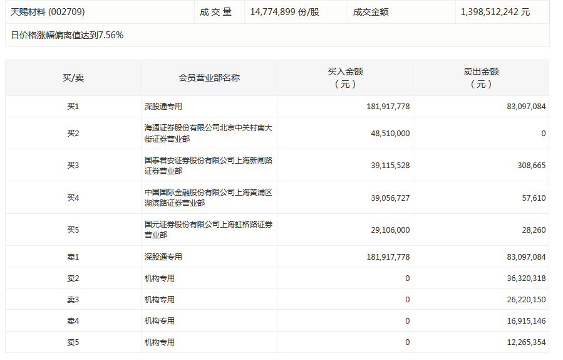Click the 成交金额 label in header row
This screenshot has width=563, height=360.
pos(371,12)
